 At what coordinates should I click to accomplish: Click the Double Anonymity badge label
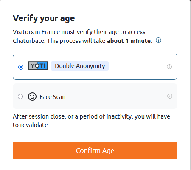(x=80, y=66)
